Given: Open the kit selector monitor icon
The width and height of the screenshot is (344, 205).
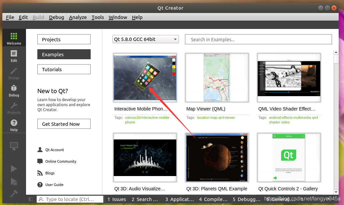Looking at the screenshot, I should pos(14,146).
